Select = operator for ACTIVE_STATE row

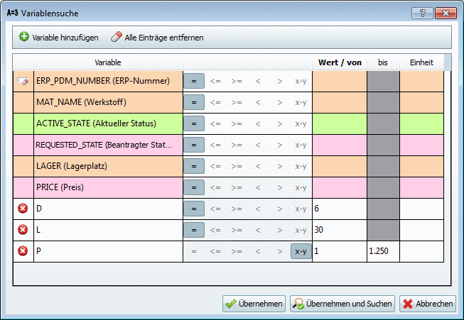pos(194,123)
